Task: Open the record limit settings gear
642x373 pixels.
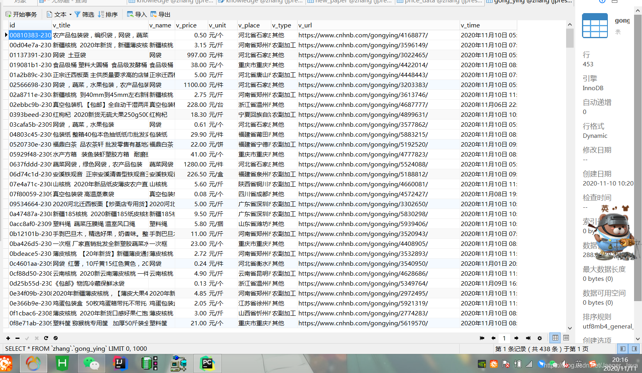Action: click(x=540, y=338)
